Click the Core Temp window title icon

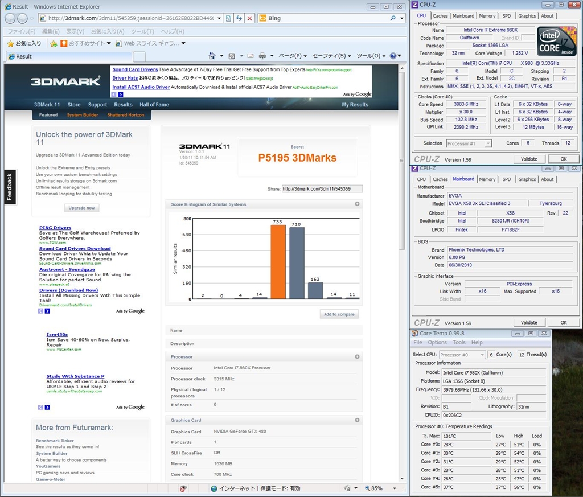pyautogui.click(x=415, y=334)
